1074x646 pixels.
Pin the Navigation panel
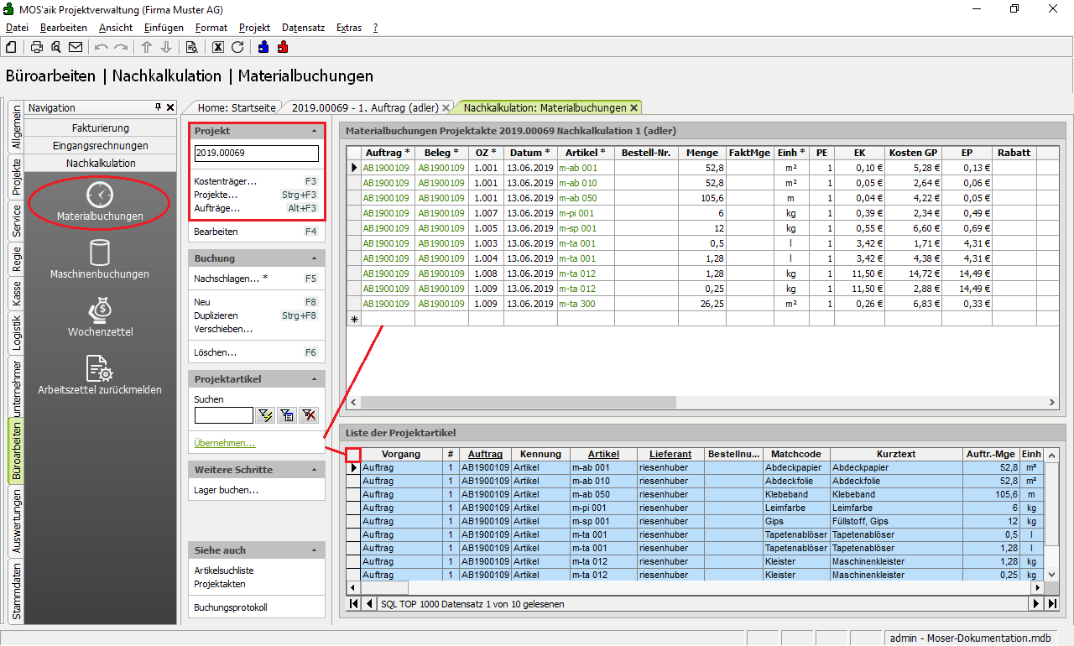(158, 107)
